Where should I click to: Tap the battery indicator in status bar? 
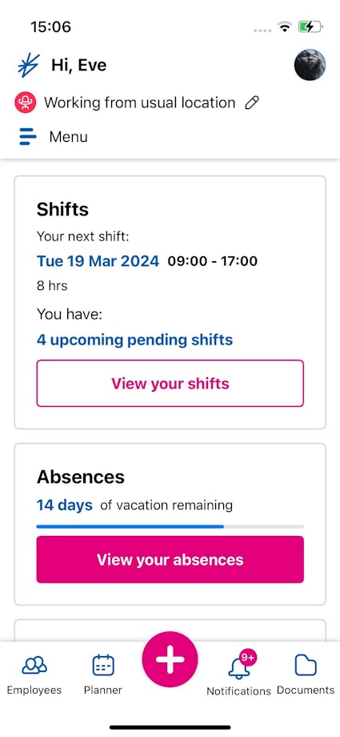click(310, 26)
